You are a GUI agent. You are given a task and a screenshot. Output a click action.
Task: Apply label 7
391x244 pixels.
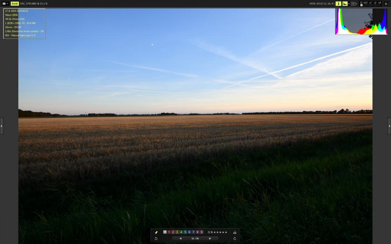193,232
